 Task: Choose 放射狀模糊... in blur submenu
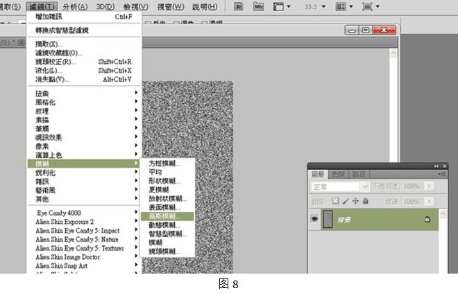pos(167,199)
